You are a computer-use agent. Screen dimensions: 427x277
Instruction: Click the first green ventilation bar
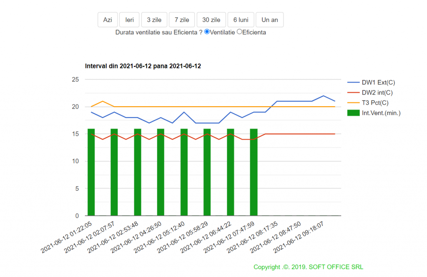(91, 172)
